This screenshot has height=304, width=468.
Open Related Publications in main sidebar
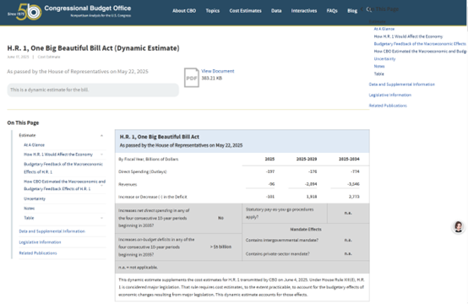point(38,253)
